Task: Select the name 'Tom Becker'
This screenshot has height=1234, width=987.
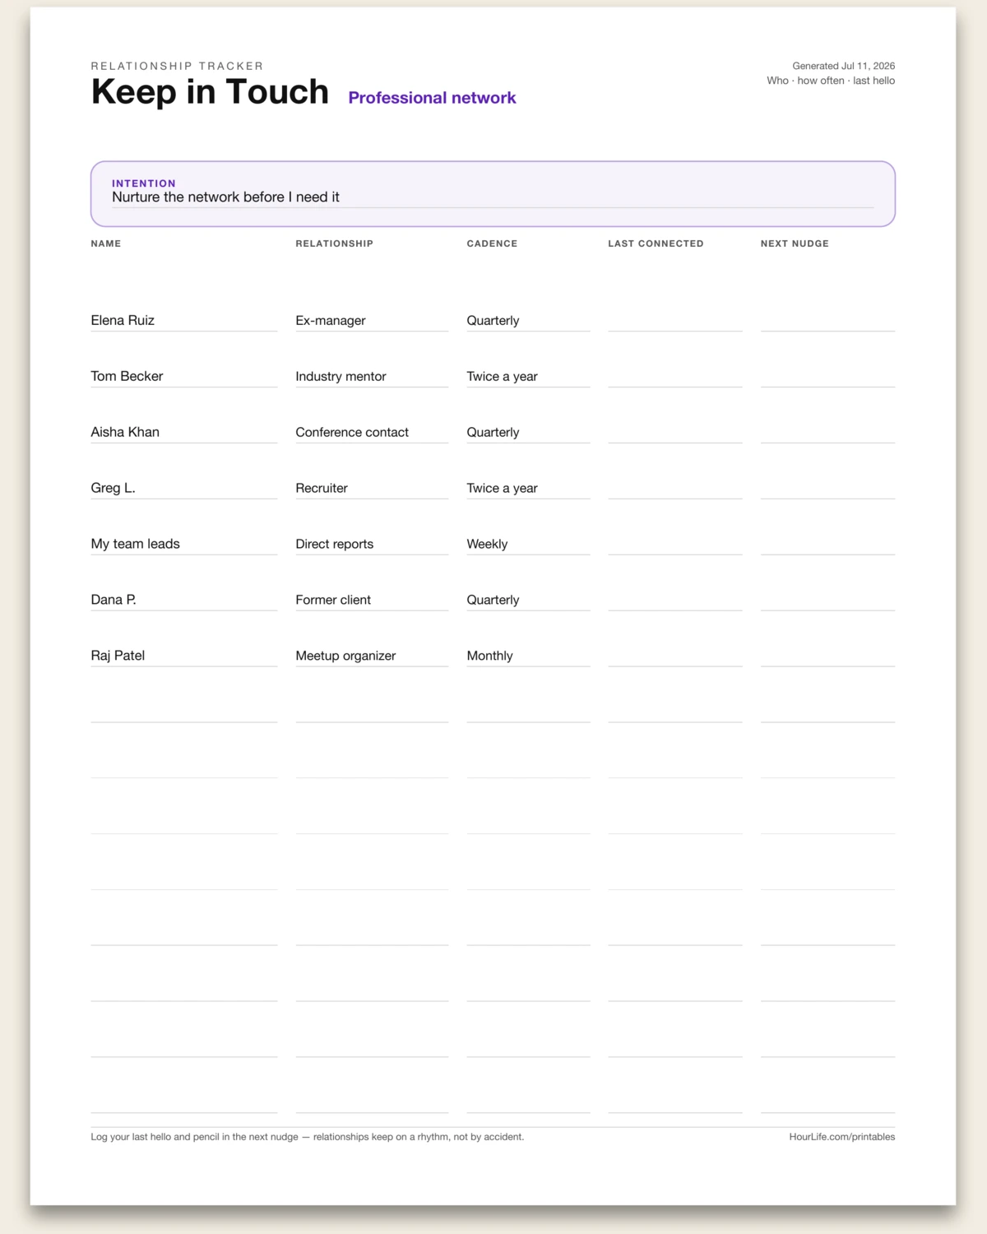Action: (x=127, y=376)
